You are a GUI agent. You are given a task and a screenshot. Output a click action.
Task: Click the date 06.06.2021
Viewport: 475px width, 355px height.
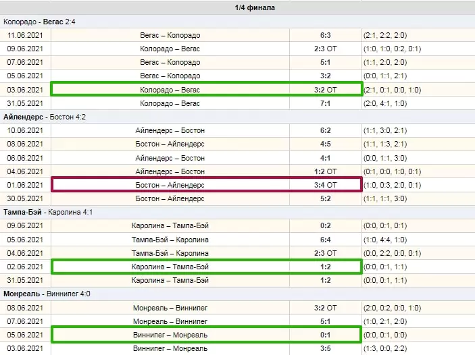pyautogui.click(x=25, y=158)
